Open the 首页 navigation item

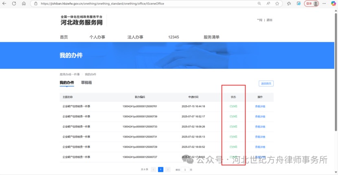(64, 37)
